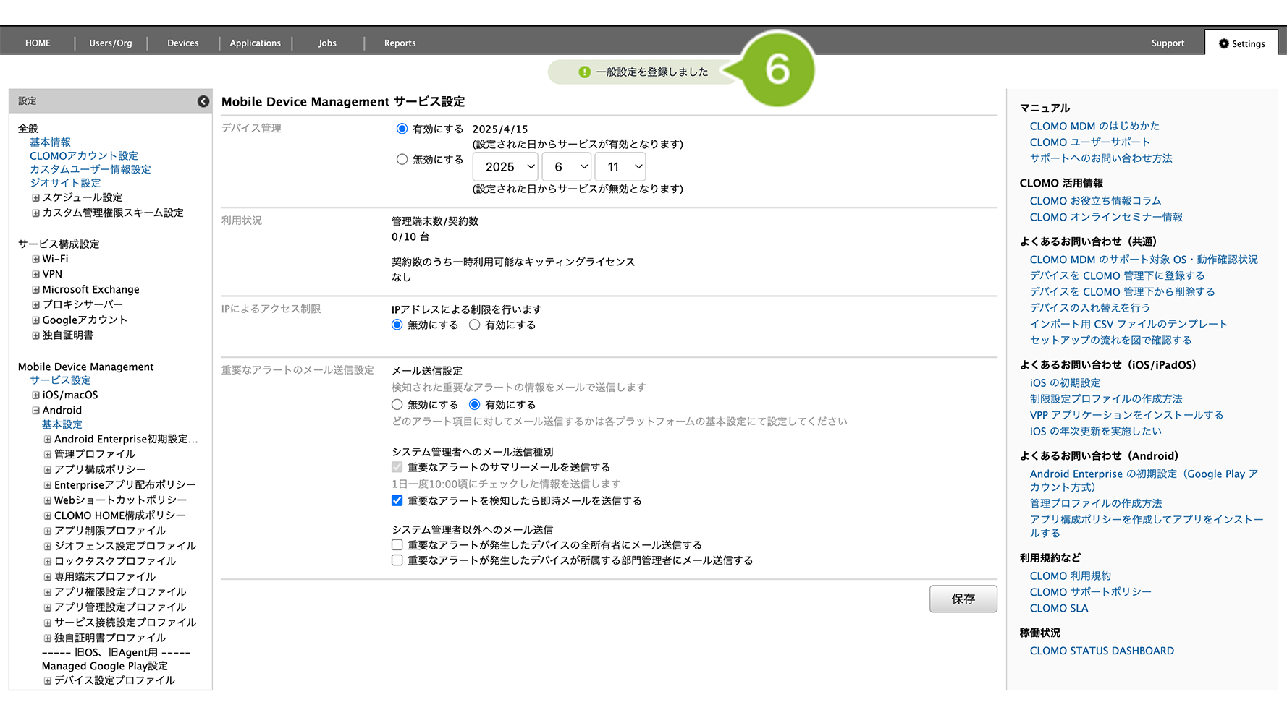Image resolution: width=1287 pixels, height=723 pixels.
Task: Open the Devices menu
Action: point(182,43)
